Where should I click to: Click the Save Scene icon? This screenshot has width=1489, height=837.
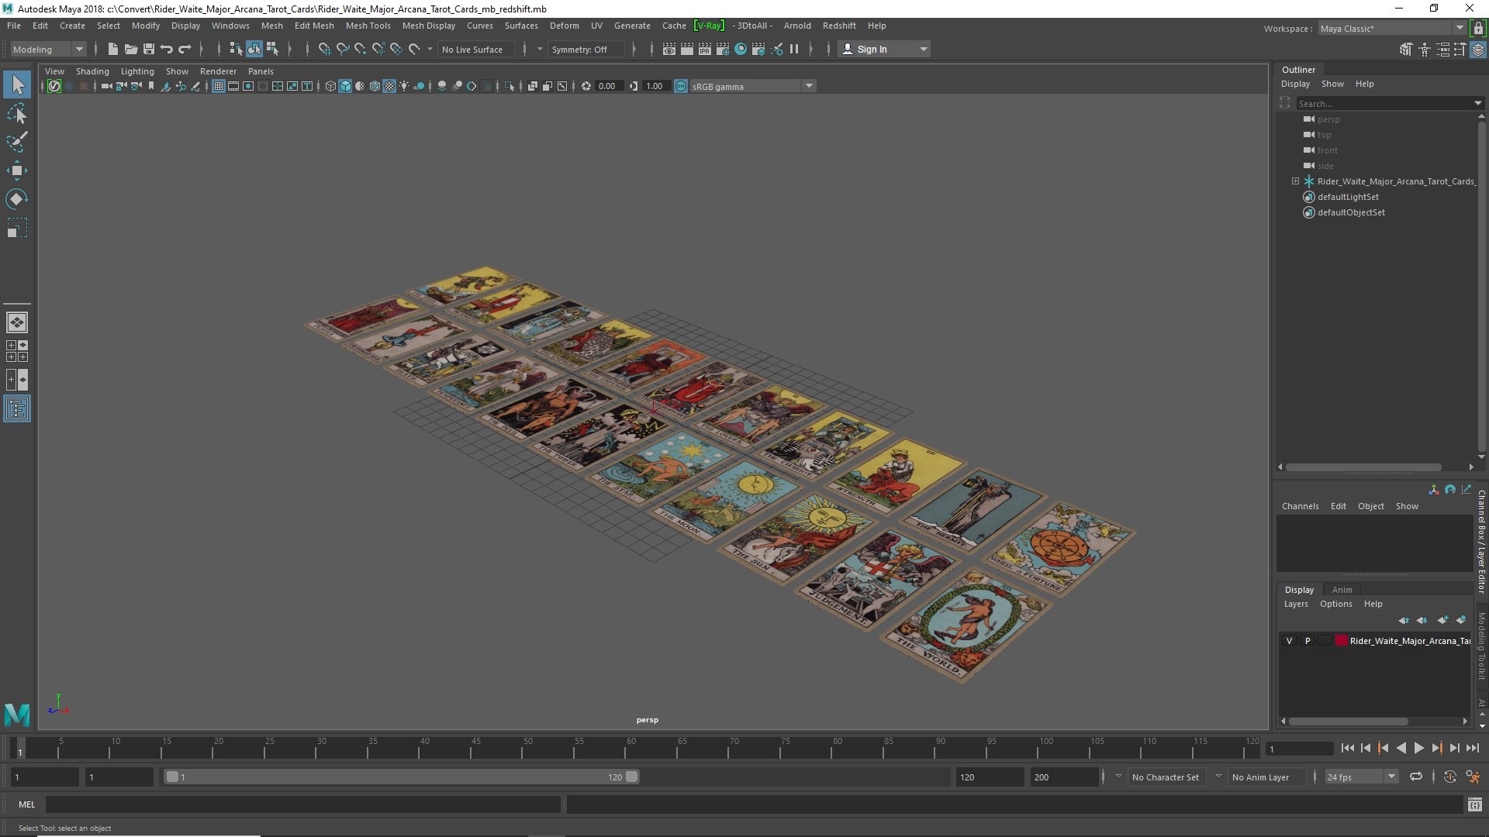tap(149, 49)
